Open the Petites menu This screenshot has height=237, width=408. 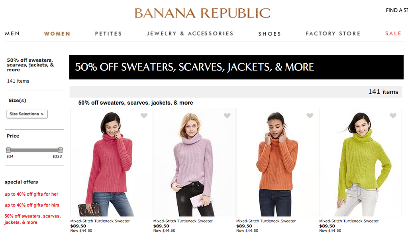pos(108,33)
